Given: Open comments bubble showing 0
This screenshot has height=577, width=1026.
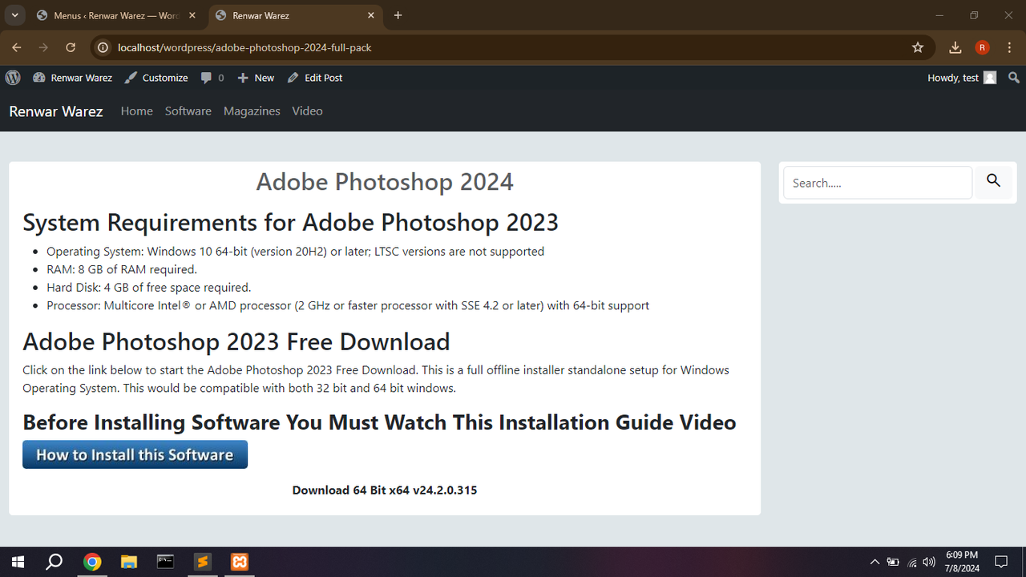Looking at the screenshot, I should (212, 78).
